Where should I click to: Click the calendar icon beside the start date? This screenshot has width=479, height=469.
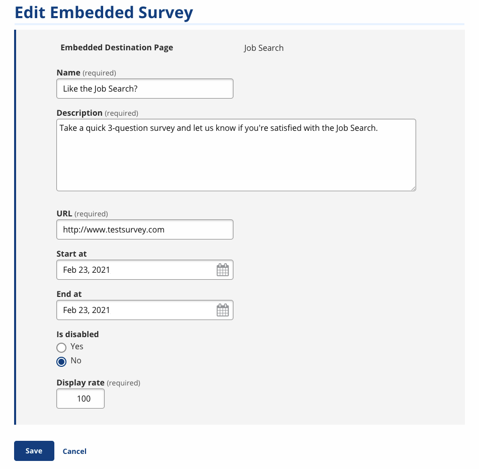coord(222,270)
